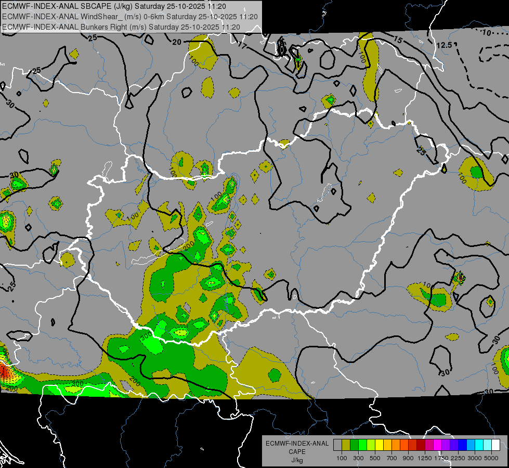Choose the magenta swatch in the color scale
Image resolution: width=509 pixels, height=468 pixels.
tap(438, 445)
